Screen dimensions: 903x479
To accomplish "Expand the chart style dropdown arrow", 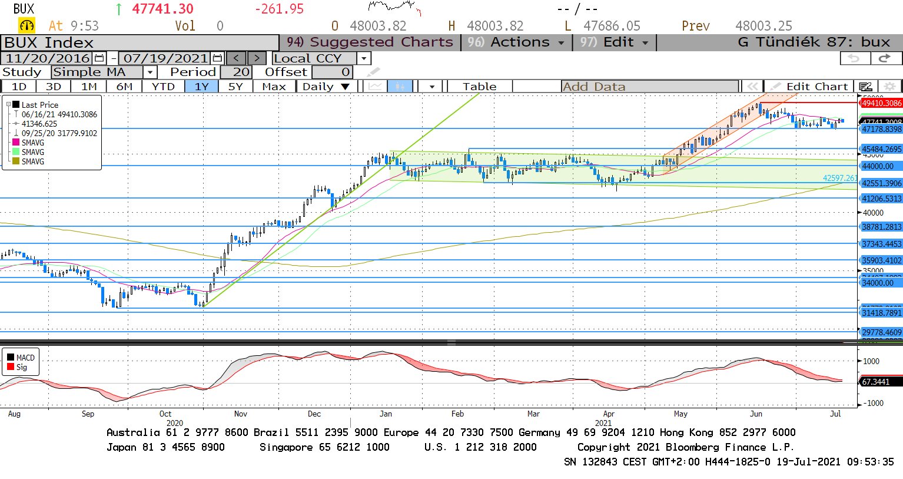I will click(432, 87).
